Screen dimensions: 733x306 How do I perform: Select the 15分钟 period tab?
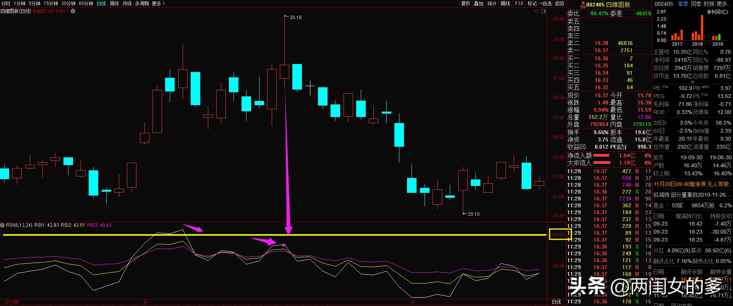(51, 3)
